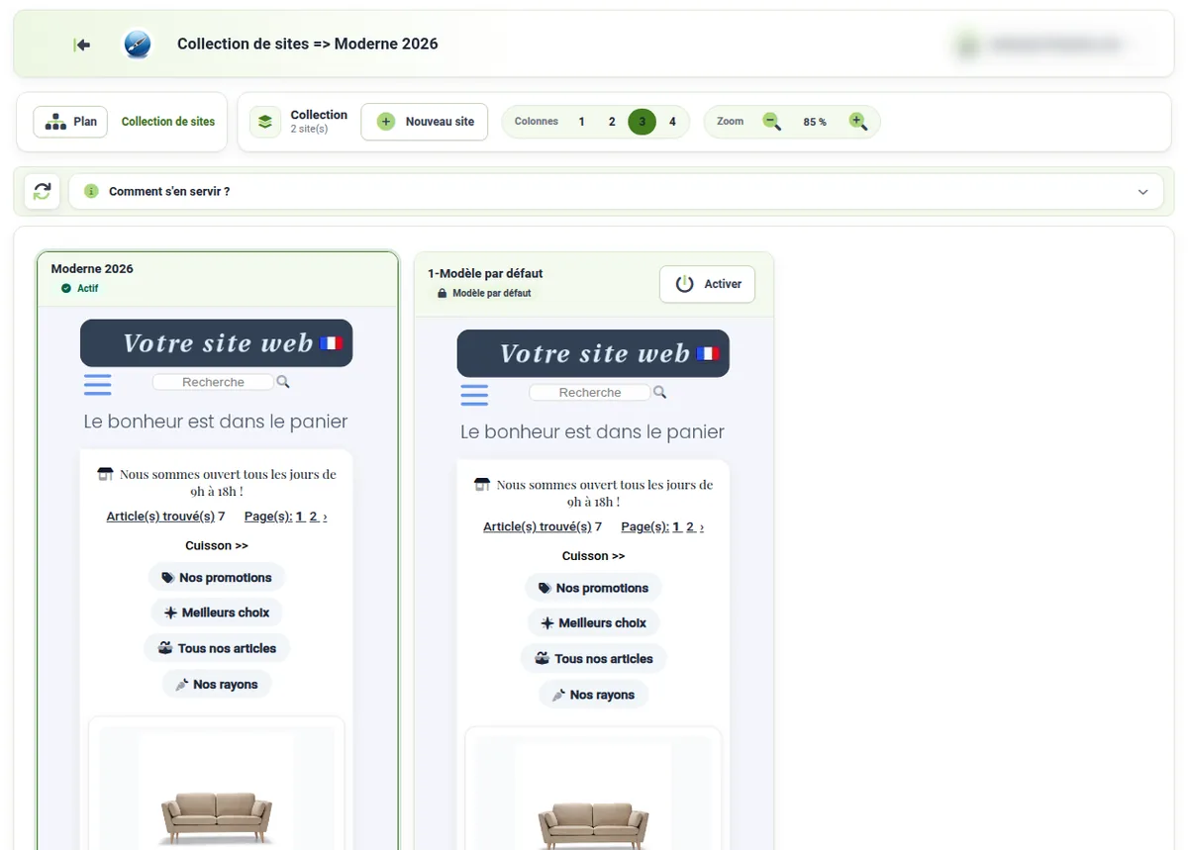Switch to Collection de sites tab
Screen dimensions: 1188x850
pos(168,122)
